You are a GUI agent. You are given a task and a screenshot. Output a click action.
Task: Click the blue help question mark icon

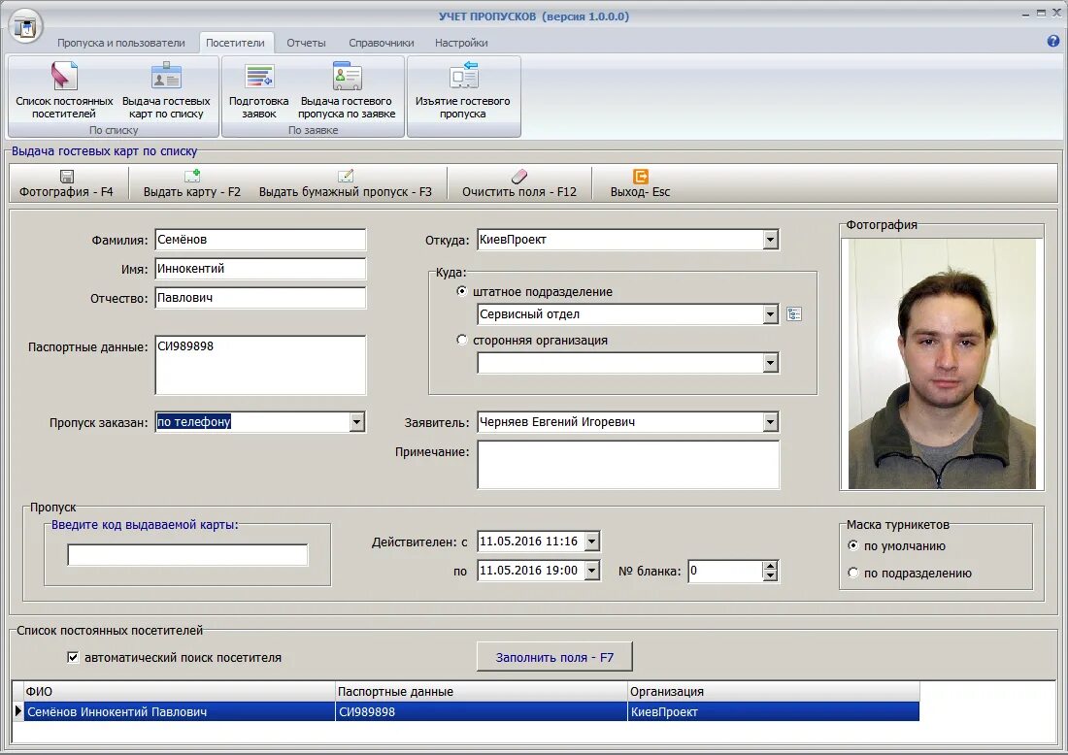click(x=1053, y=42)
